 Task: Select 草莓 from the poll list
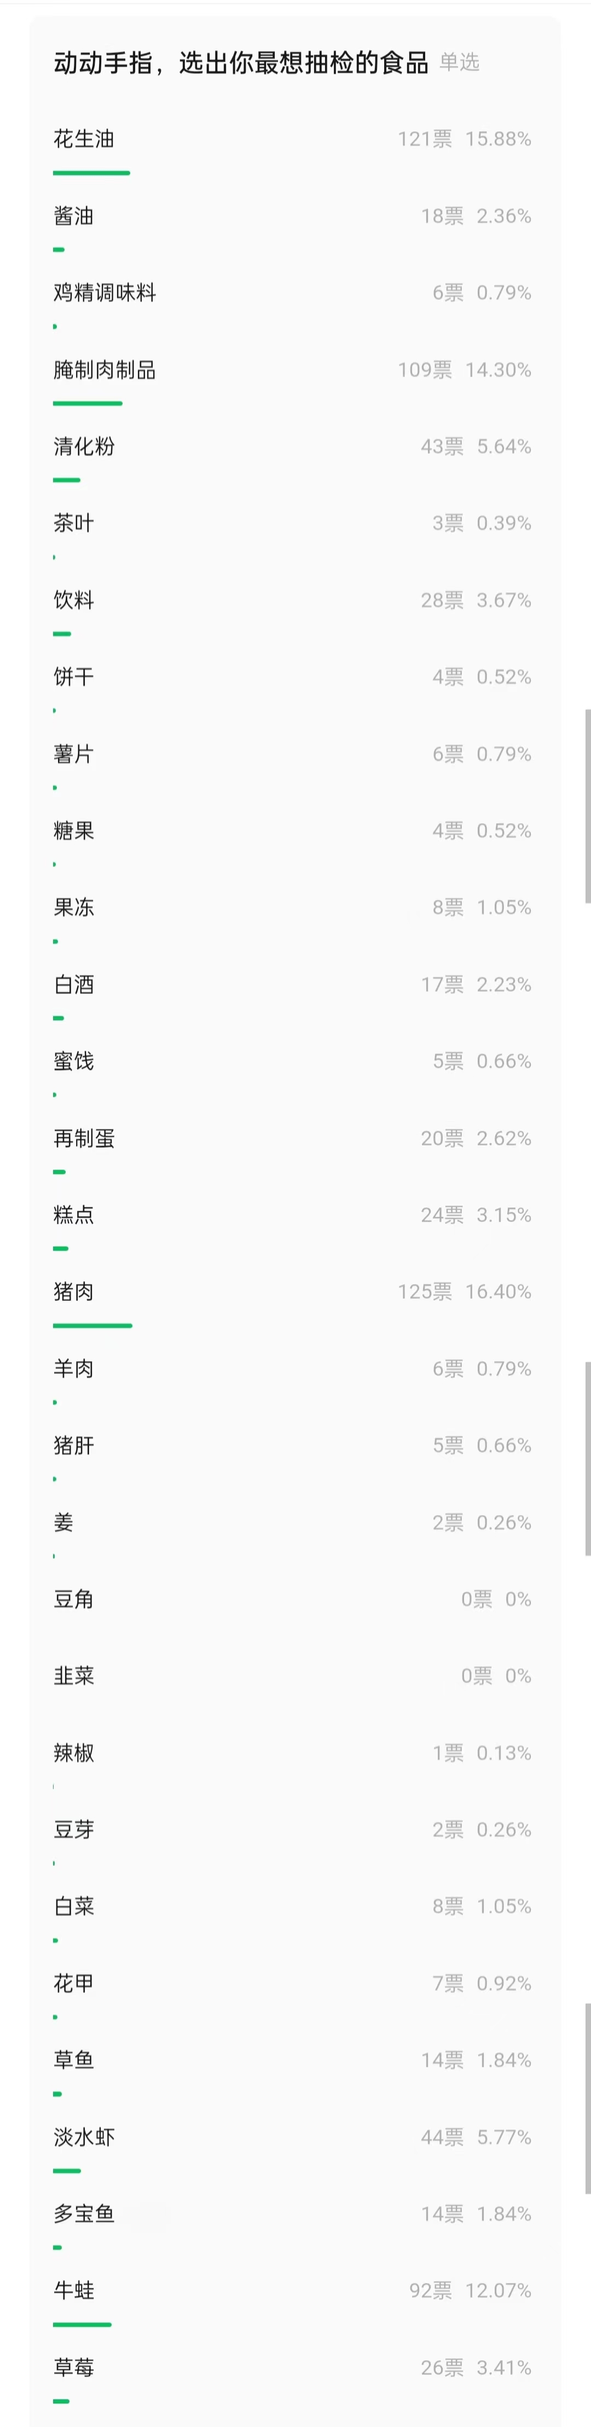point(73,2368)
